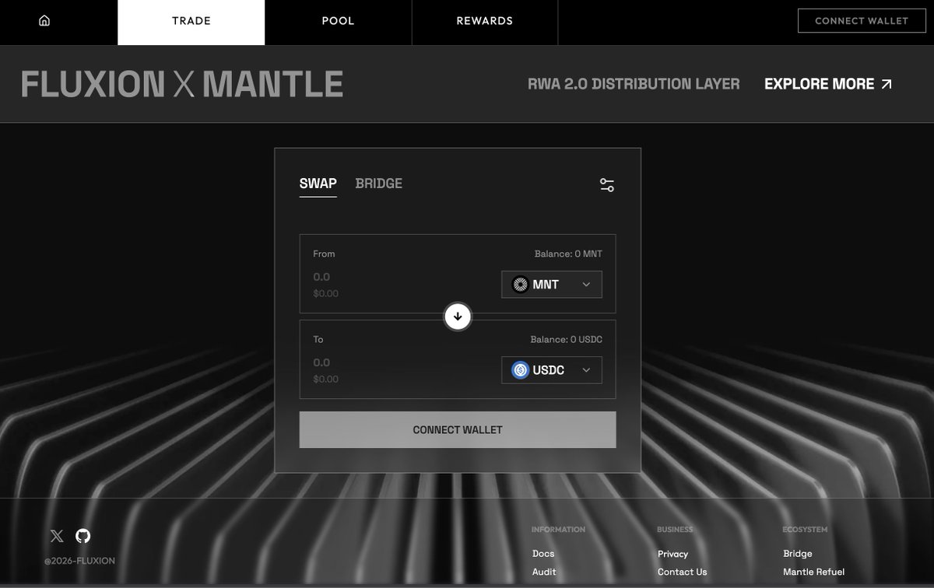Open the Contact Us footer link
The image size is (934, 588).
[683, 572]
